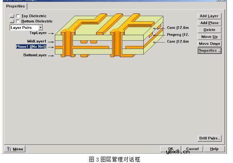
Task: Enable the Top Dielectric checkbox
Action: [18, 16]
